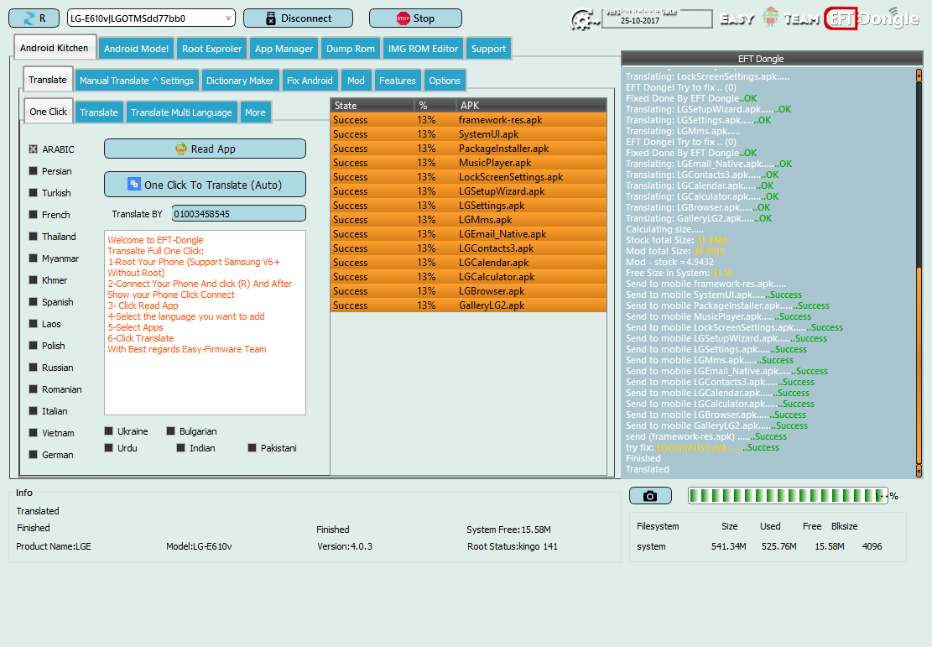Enable the German language checkbox

pos(34,455)
